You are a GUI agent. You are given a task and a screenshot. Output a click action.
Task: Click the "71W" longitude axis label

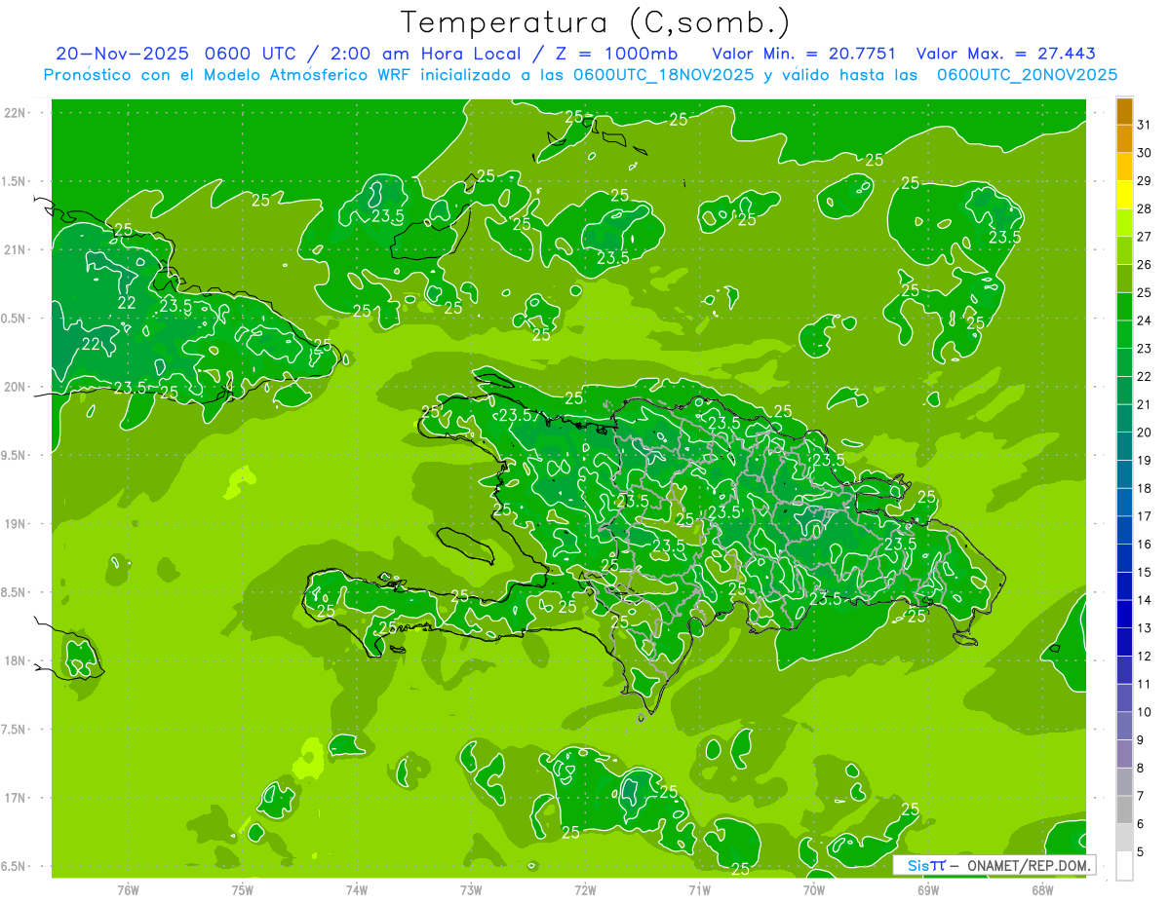click(699, 890)
